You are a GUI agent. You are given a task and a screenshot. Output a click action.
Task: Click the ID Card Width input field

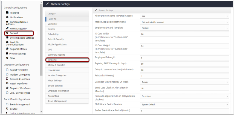click(184, 34)
